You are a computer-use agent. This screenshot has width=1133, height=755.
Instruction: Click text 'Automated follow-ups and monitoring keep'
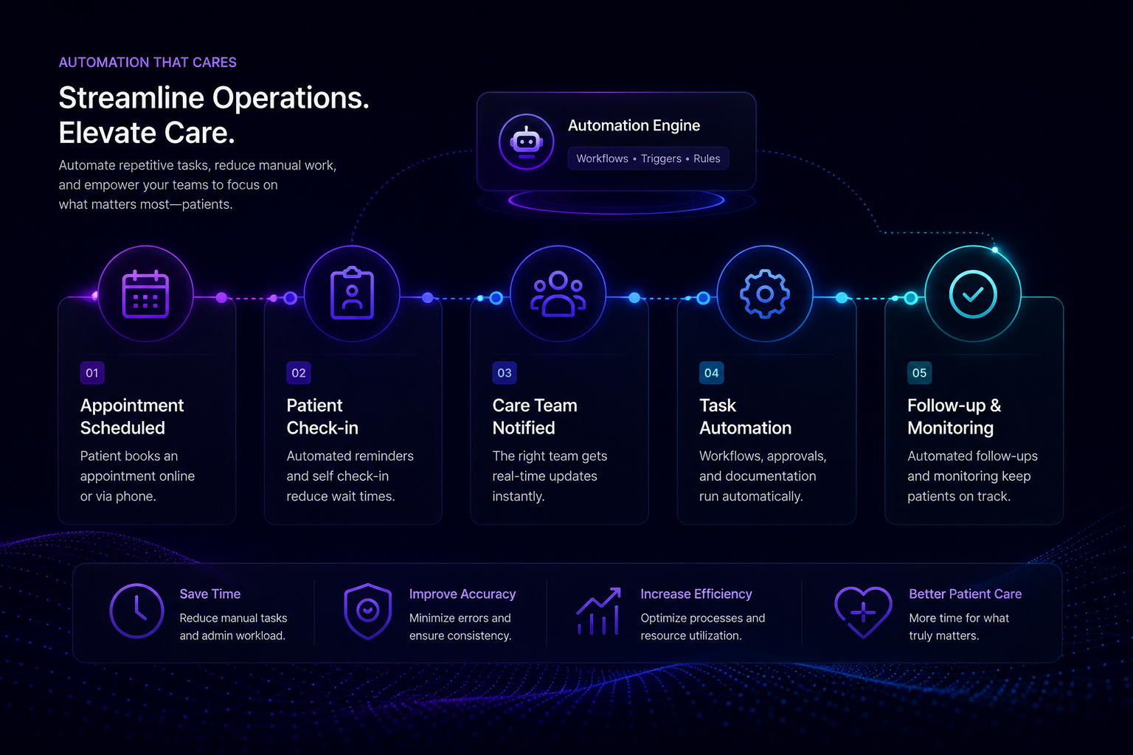(x=972, y=466)
